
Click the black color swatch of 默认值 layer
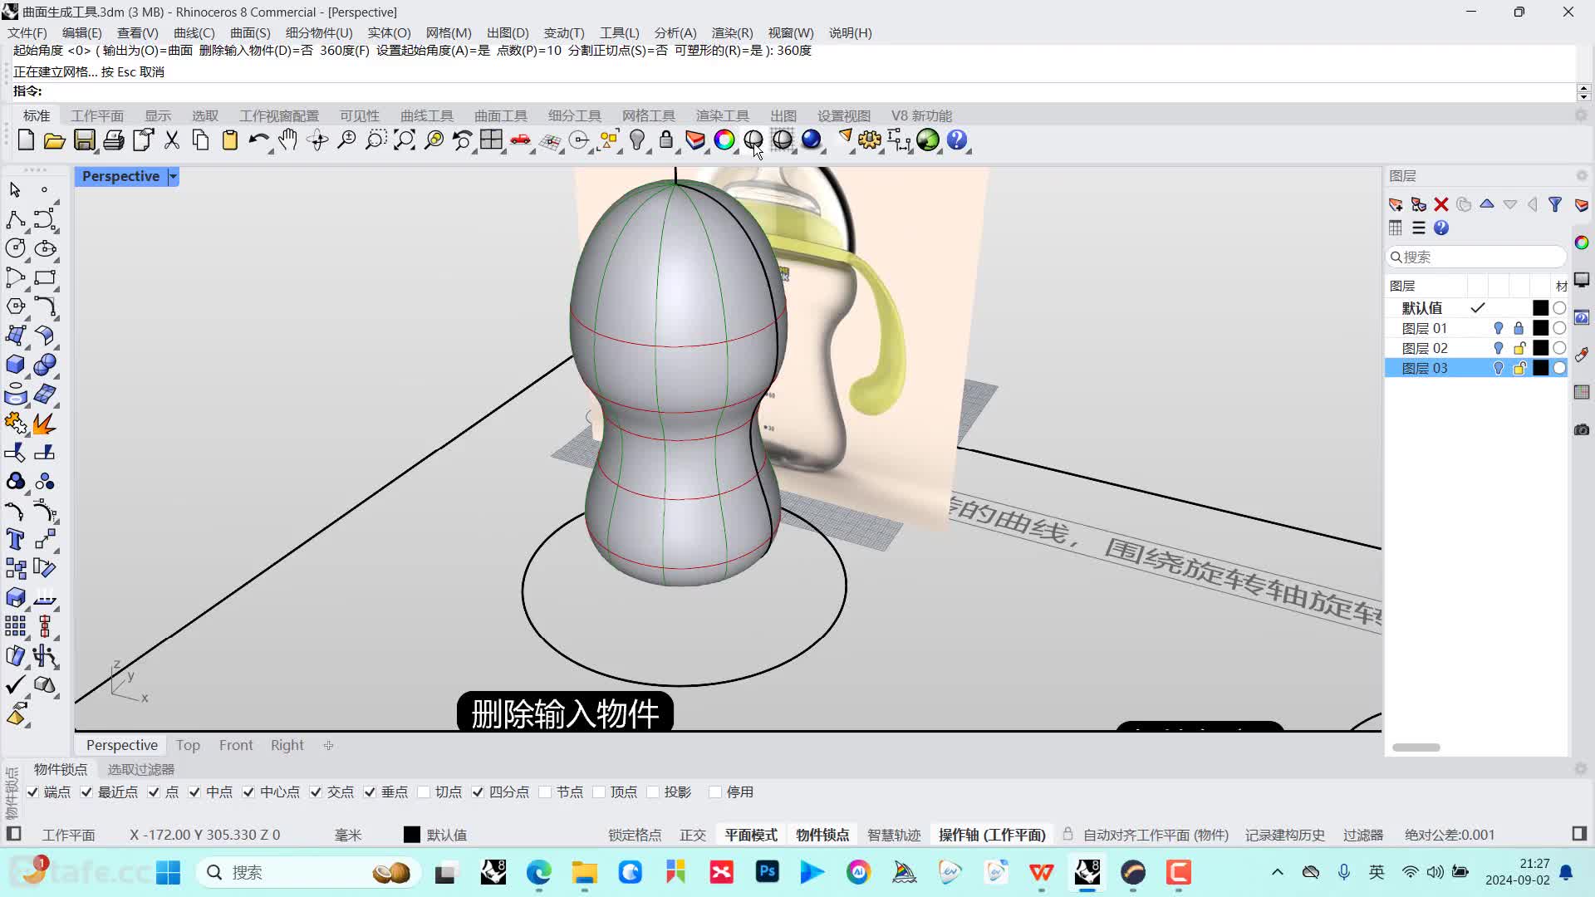coord(1540,308)
